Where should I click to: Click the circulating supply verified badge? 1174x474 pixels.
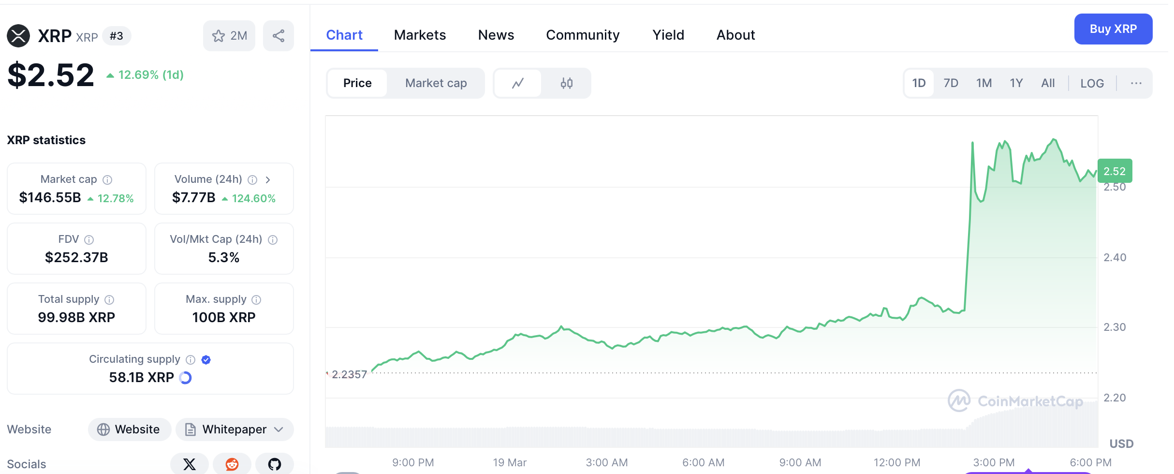(206, 359)
